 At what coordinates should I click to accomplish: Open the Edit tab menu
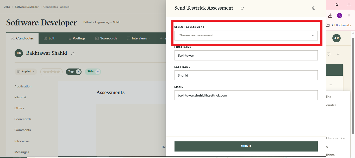[51, 38]
